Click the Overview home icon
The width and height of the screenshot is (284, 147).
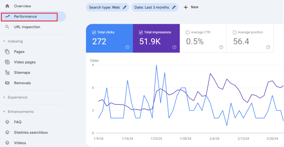[x=7, y=6]
